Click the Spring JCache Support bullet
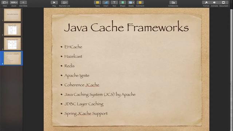This screenshot has height=131, width=233. pos(86,114)
